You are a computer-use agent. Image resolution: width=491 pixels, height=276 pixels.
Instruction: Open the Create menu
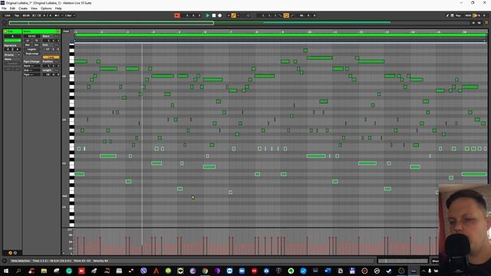pyautogui.click(x=23, y=8)
